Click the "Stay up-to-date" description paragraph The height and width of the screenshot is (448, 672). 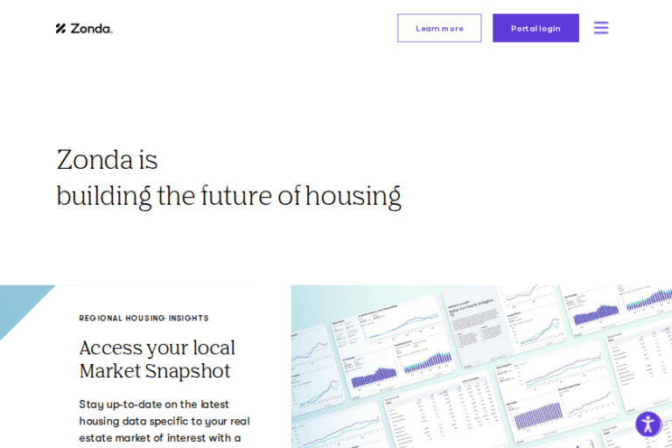coord(164,421)
